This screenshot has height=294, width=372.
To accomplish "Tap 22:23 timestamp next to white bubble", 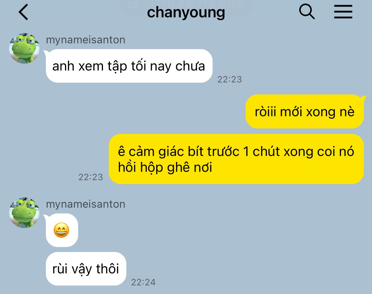I will 230,79.
